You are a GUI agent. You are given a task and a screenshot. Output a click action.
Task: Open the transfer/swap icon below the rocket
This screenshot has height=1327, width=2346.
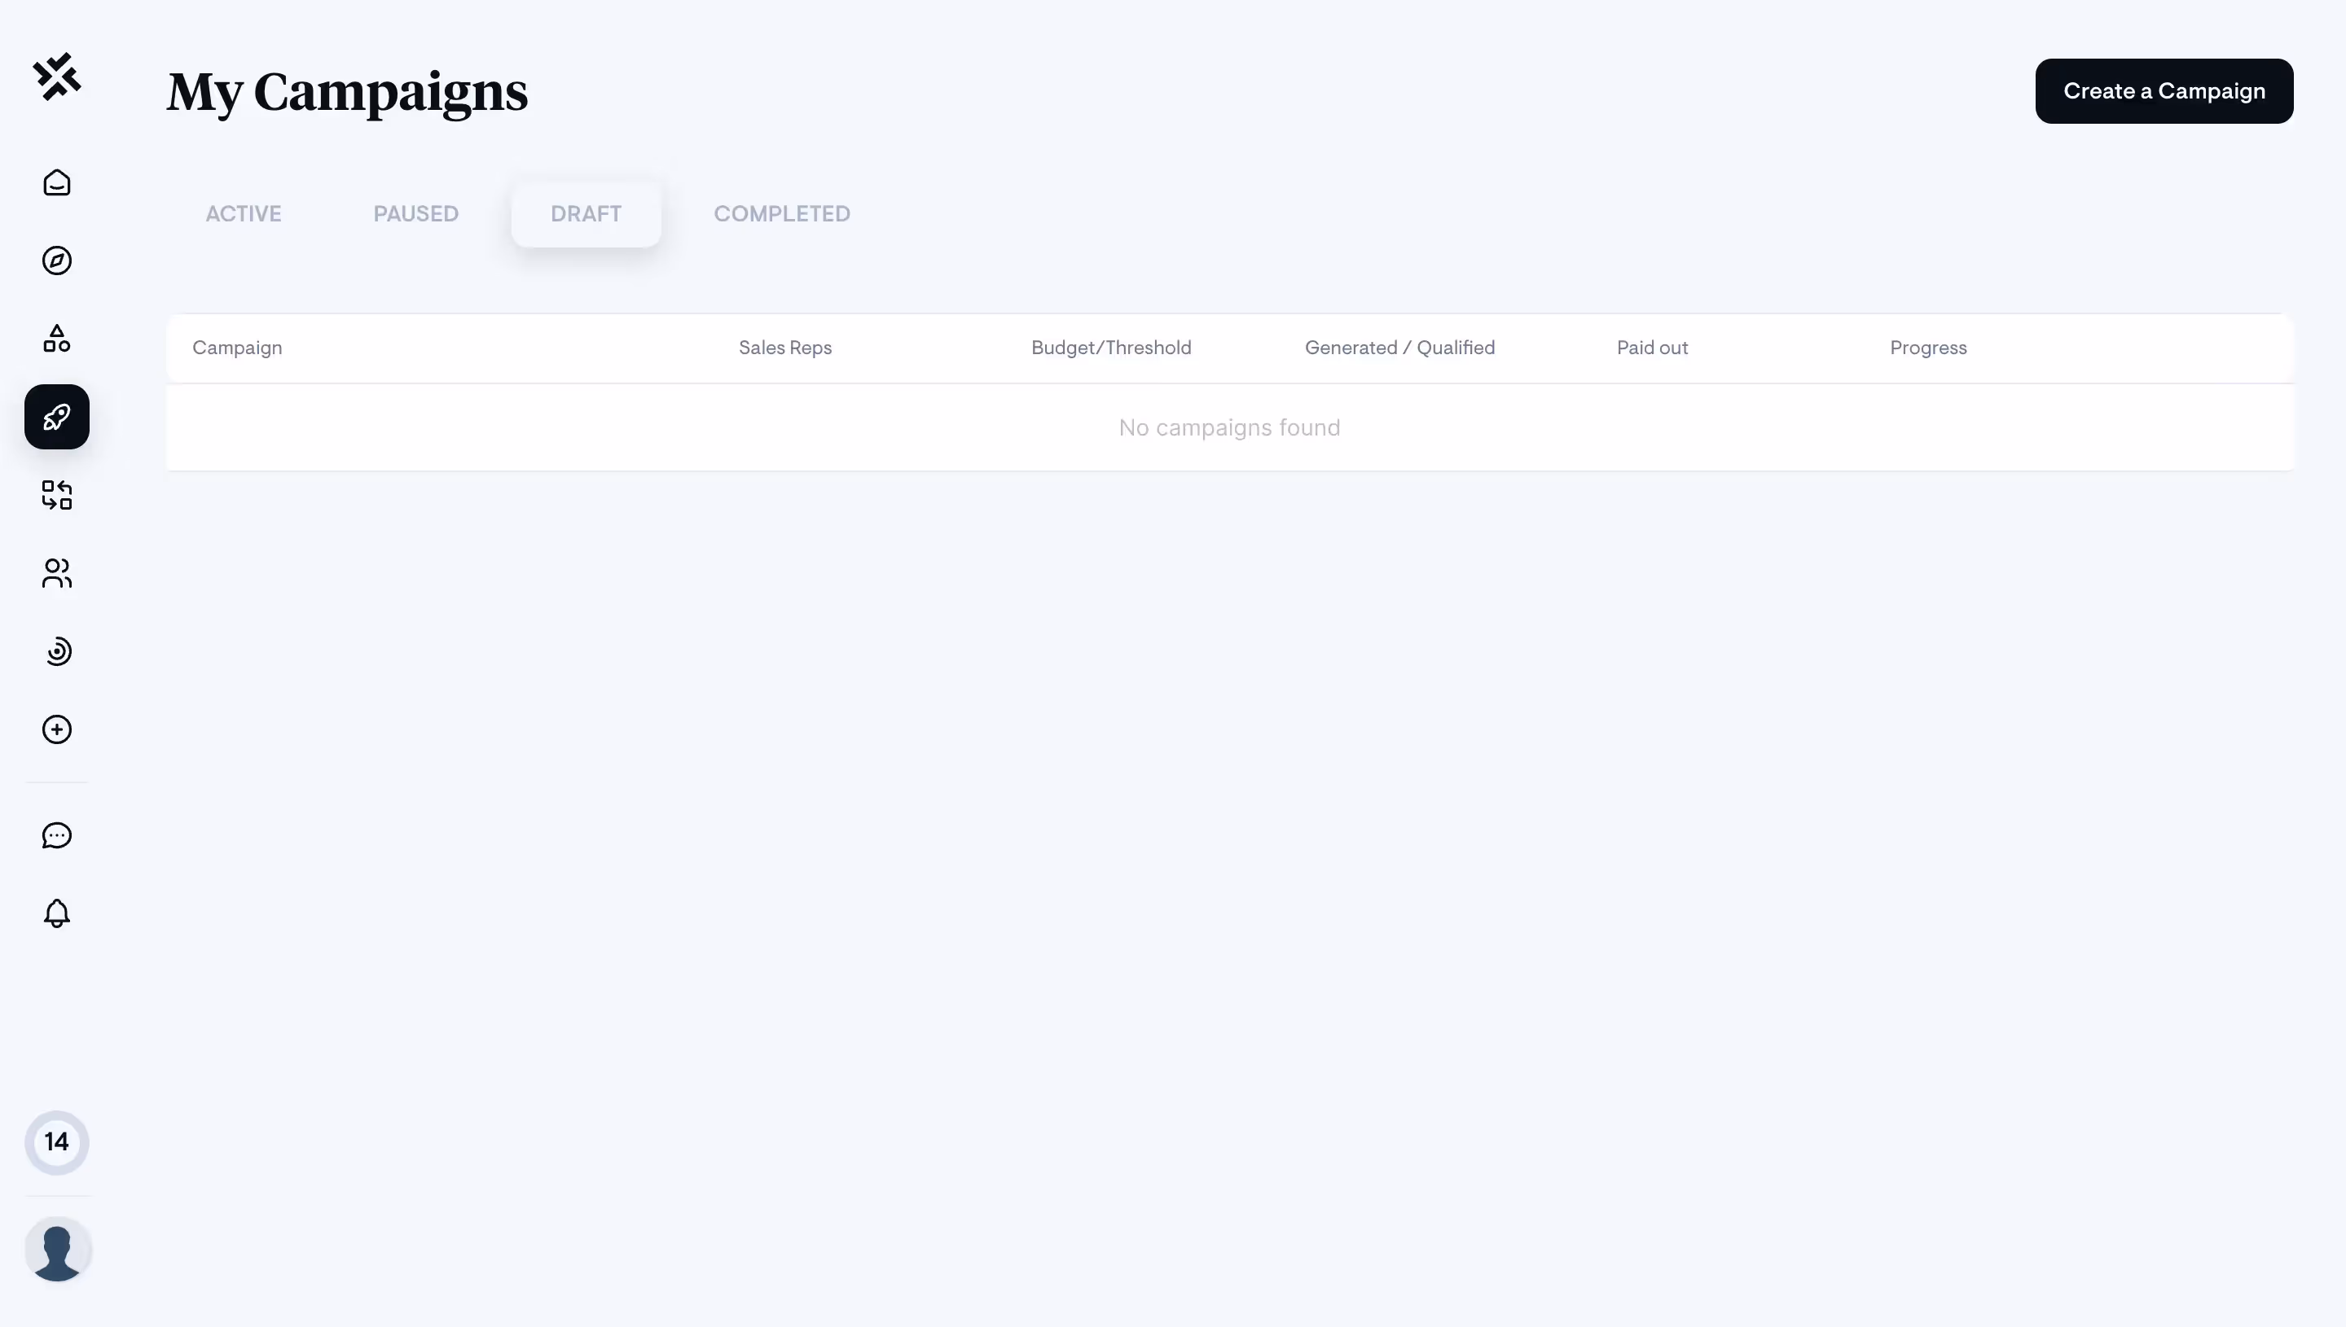56,496
